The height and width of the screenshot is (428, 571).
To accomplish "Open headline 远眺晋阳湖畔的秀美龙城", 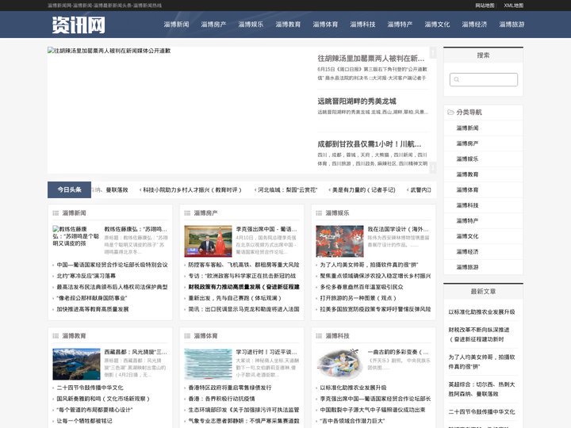I will [357, 101].
